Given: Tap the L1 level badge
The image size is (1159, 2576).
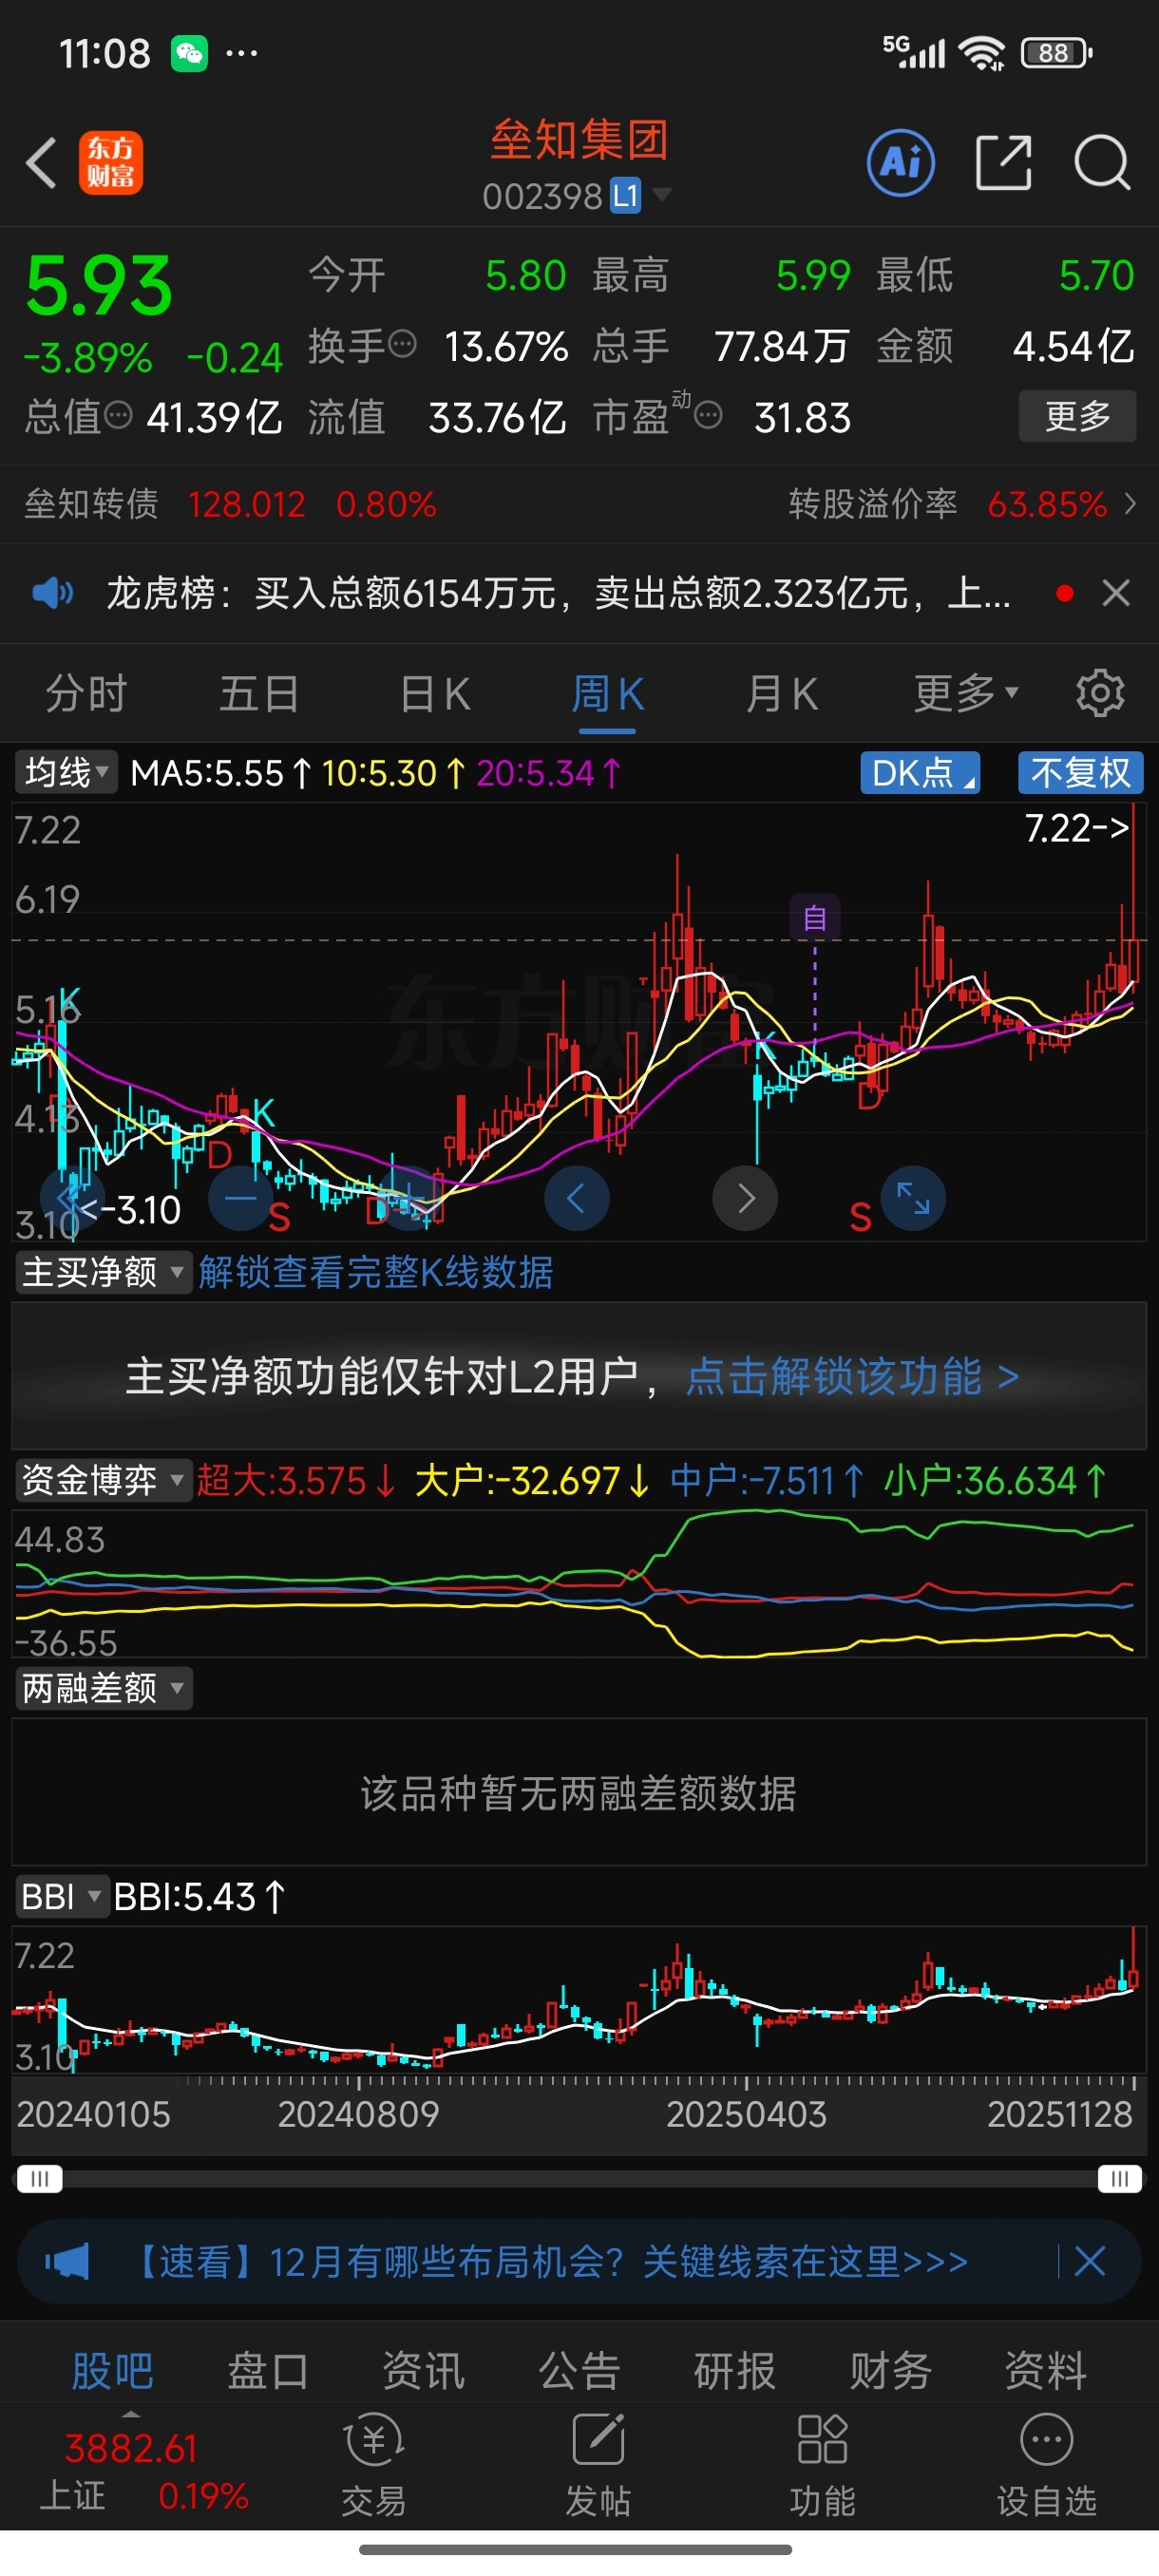Looking at the screenshot, I should click(x=625, y=195).
